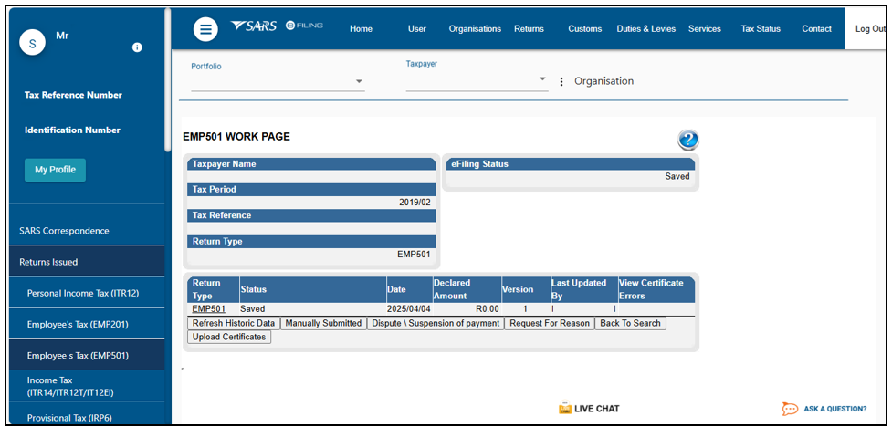Viewport: 892px width, 427px height.
Task: Click the Declared Amount column header
Action: click(x=467, y=289)
